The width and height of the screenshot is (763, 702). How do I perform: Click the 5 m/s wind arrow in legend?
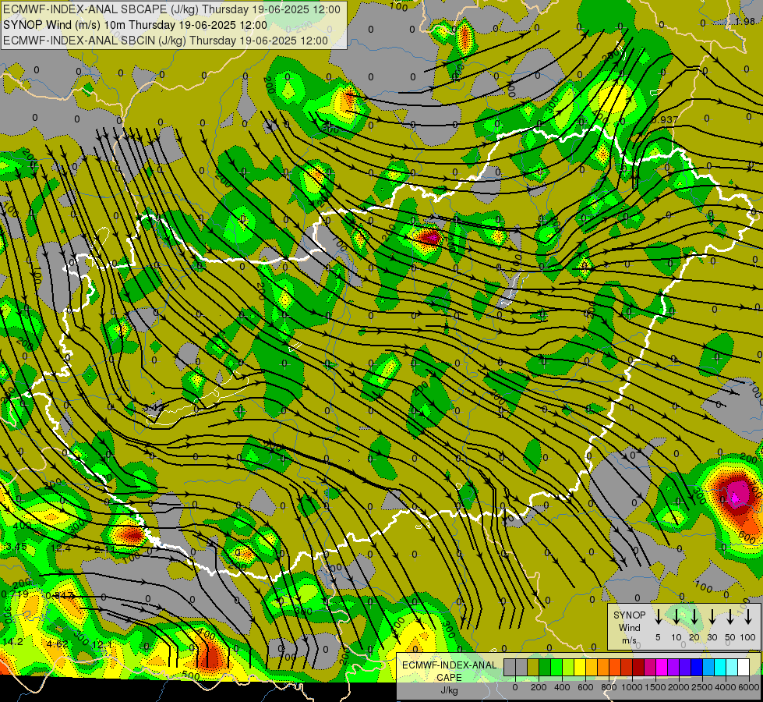pyautogui.click(x=658, y=617)
